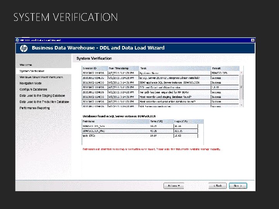The width and height of the screenshot is (279, 209).
Task: Click the verification table scrollbar thumb
Action: pyautogui.click(x=241, y=87)
